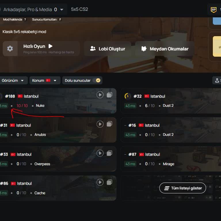
Task: Click 6 / 10 player count on #32
Action: [150, 106]
